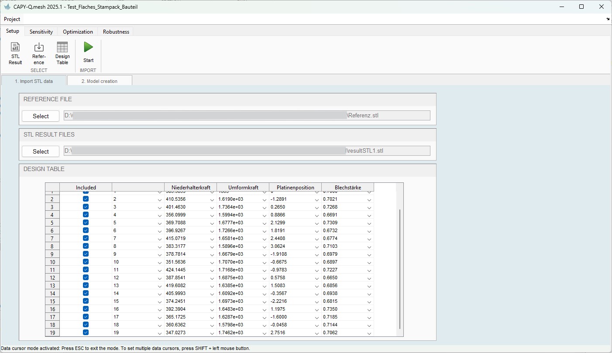Screen dimensions: 612x353
Task: Uncheck the Included checkbox in row 2
Action: point(86,199)
